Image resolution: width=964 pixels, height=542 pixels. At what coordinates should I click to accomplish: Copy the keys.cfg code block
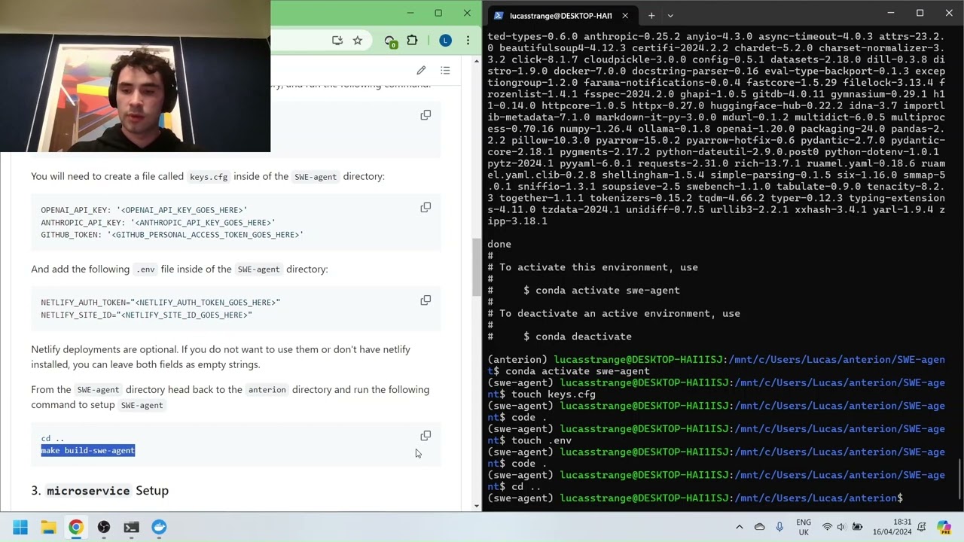point(426,208)
